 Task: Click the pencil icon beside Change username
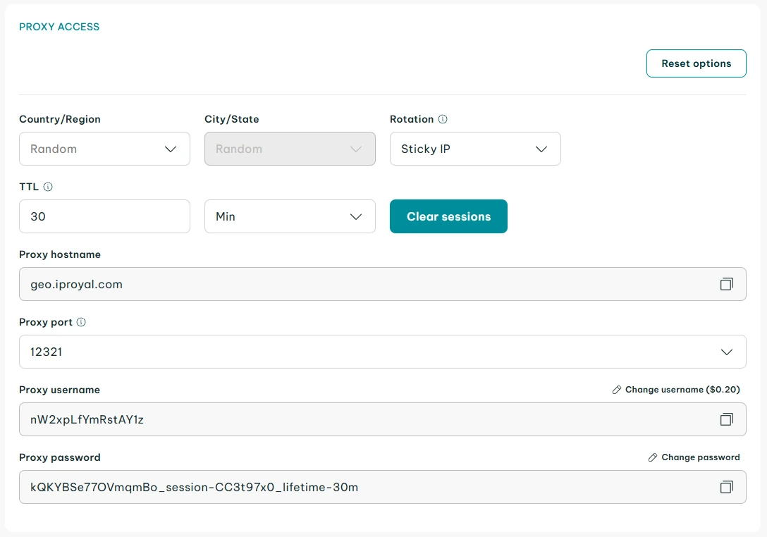point(617,390)
